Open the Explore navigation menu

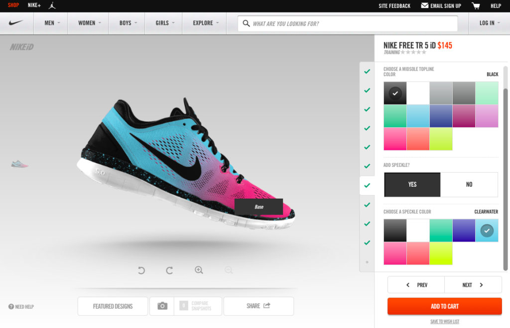(205, 23)
